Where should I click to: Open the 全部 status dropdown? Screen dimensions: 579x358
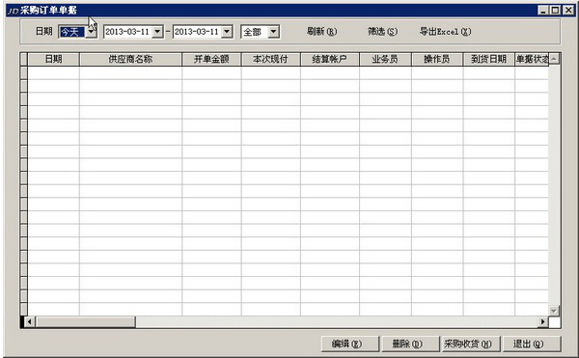tap(273, 32)
